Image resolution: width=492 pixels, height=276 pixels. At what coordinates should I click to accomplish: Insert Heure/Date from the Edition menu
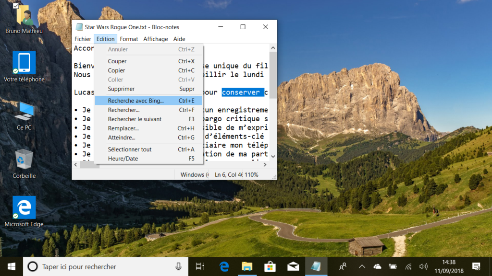click(x=149, y=159)
